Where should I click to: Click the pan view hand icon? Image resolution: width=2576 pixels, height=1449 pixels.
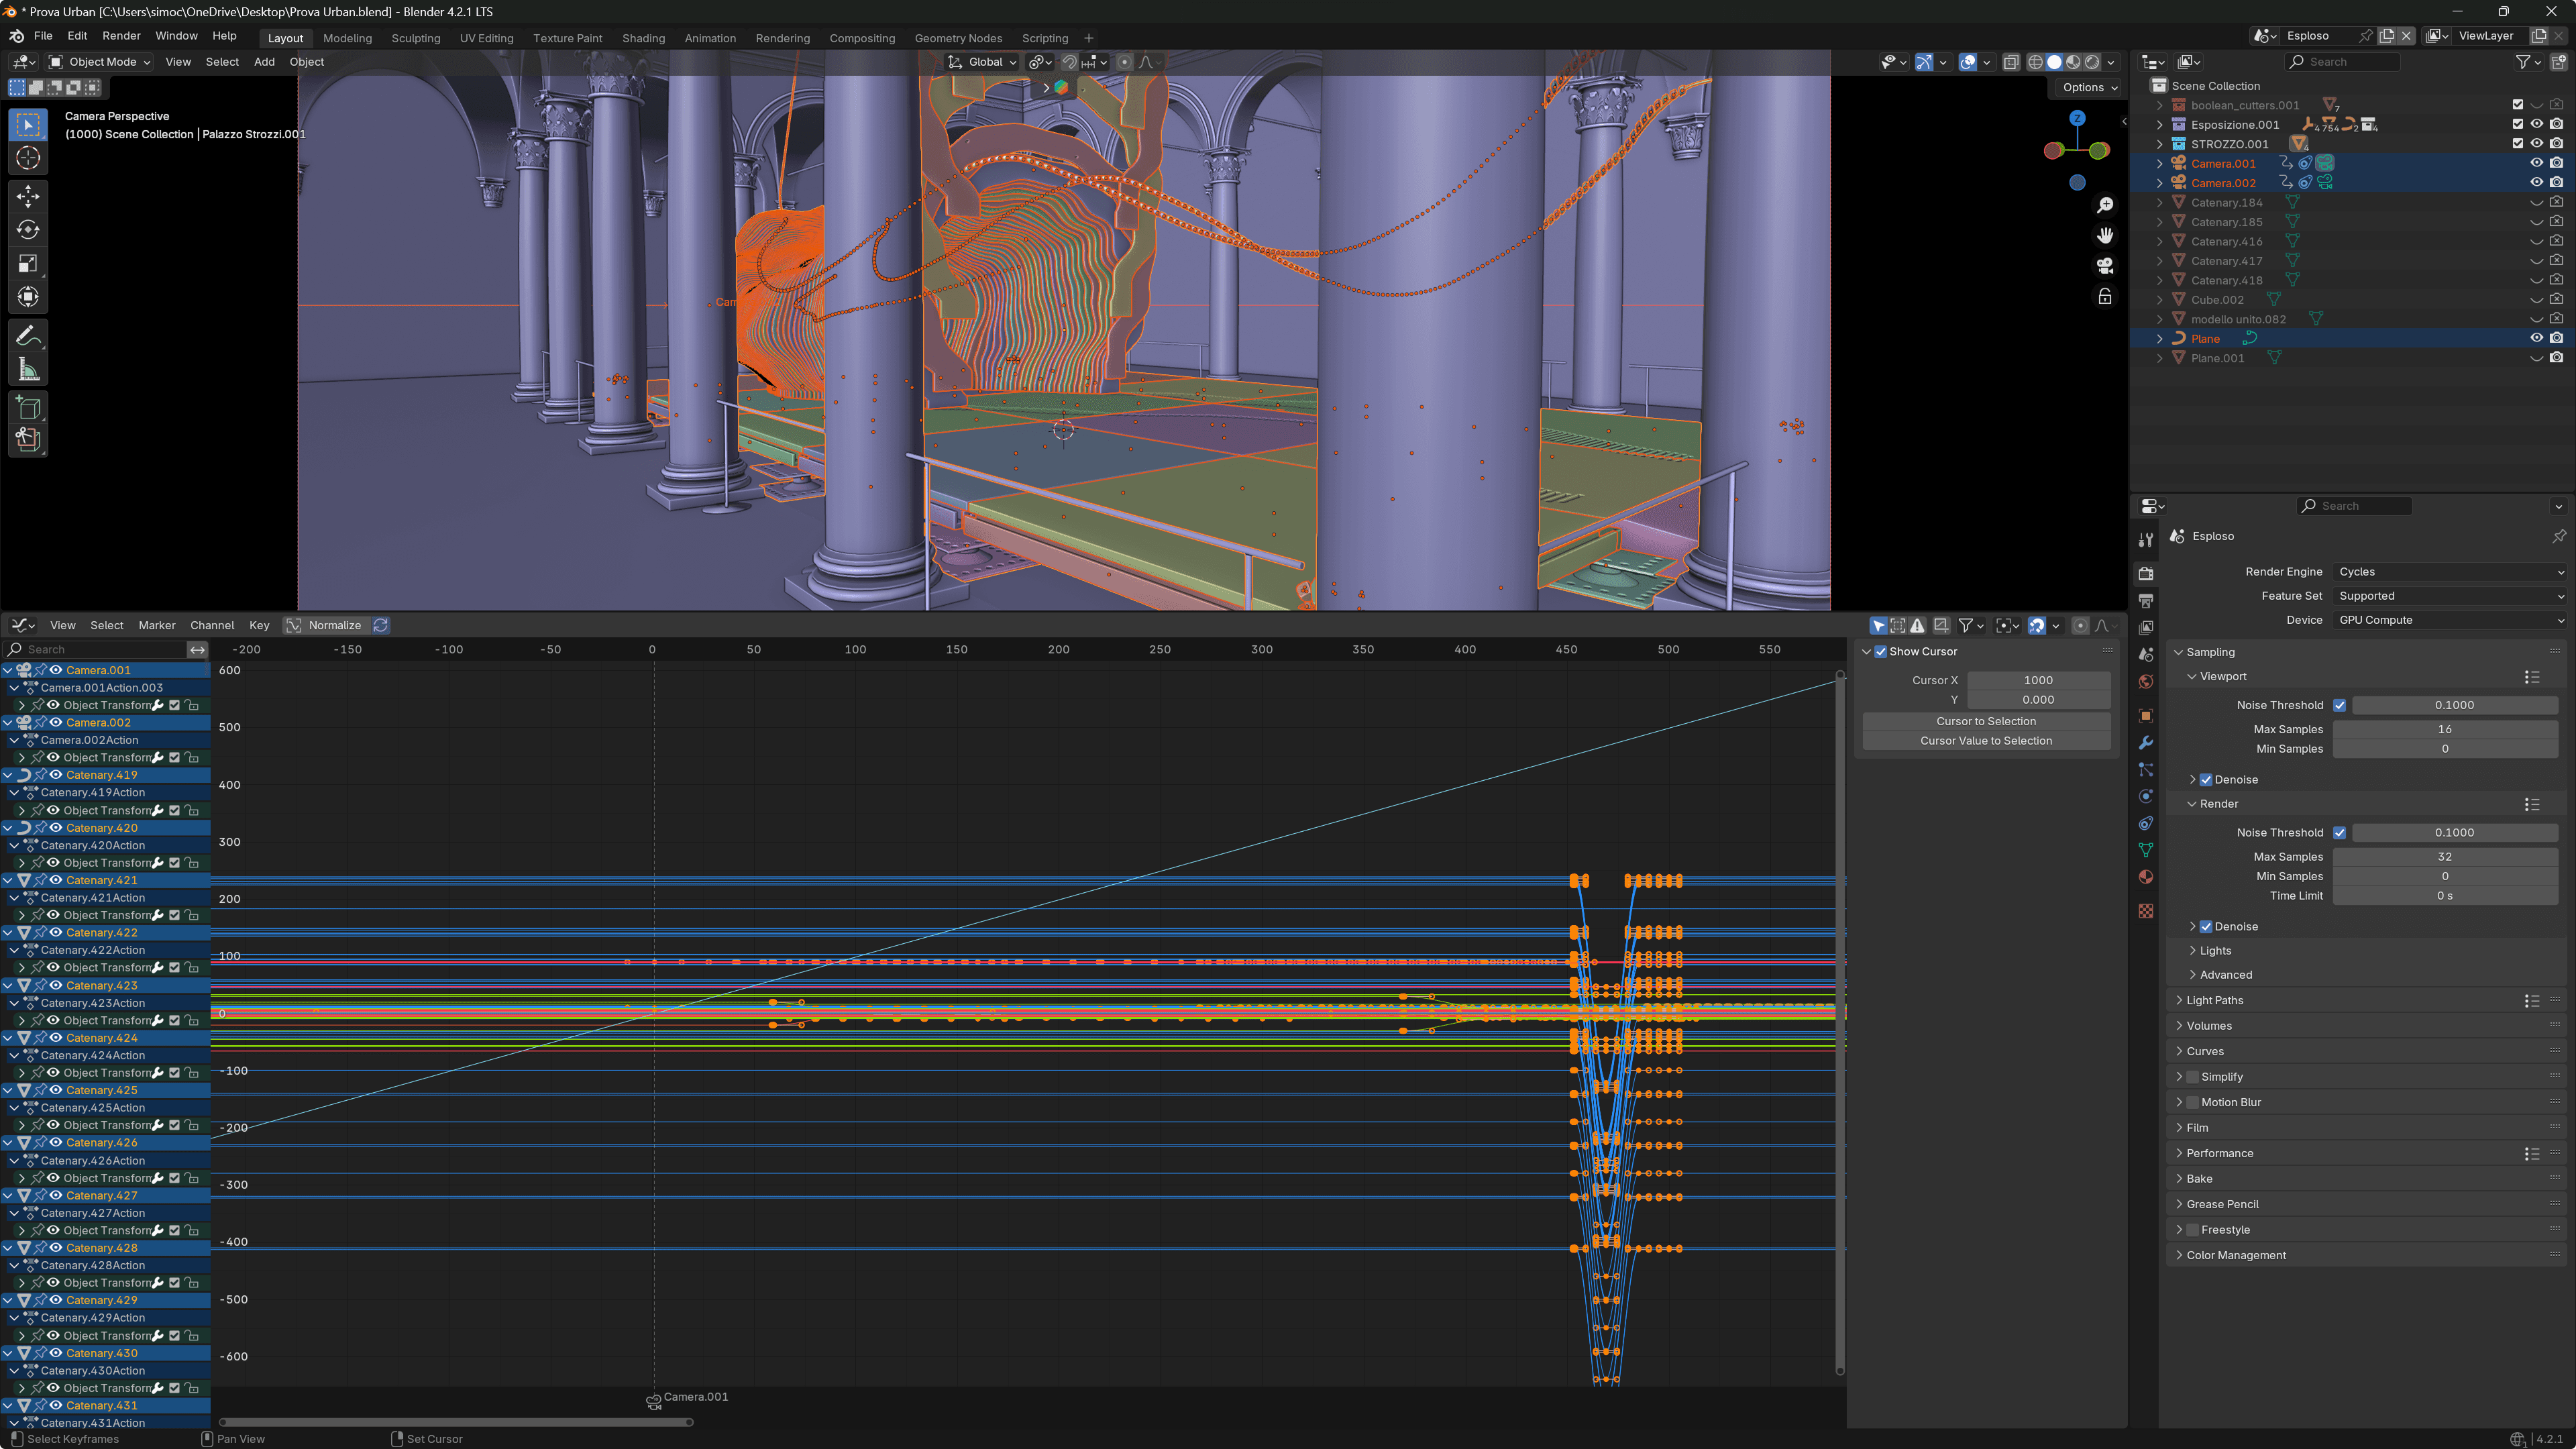(2105, 235)
